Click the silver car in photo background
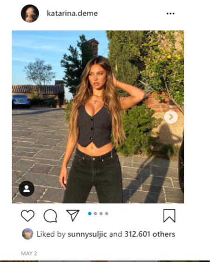Viewport: 210px width, 262px height. click(21, 101)
